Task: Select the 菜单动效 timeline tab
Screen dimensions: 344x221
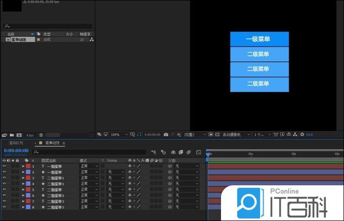Action: (52, 143)
